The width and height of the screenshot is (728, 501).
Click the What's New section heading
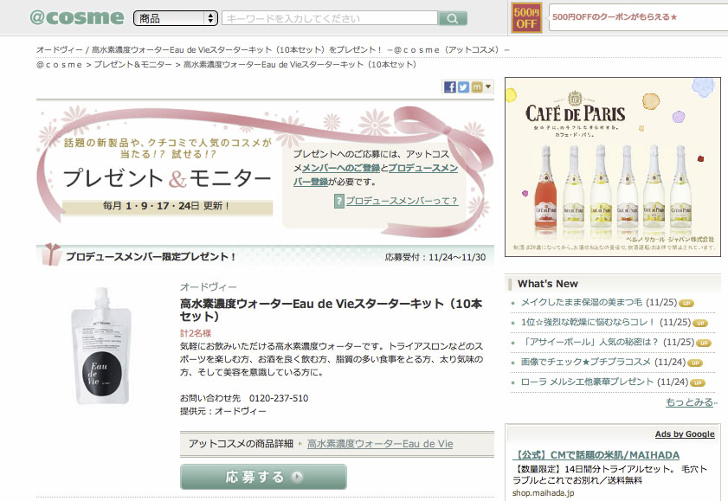click(x=548, y=284)
